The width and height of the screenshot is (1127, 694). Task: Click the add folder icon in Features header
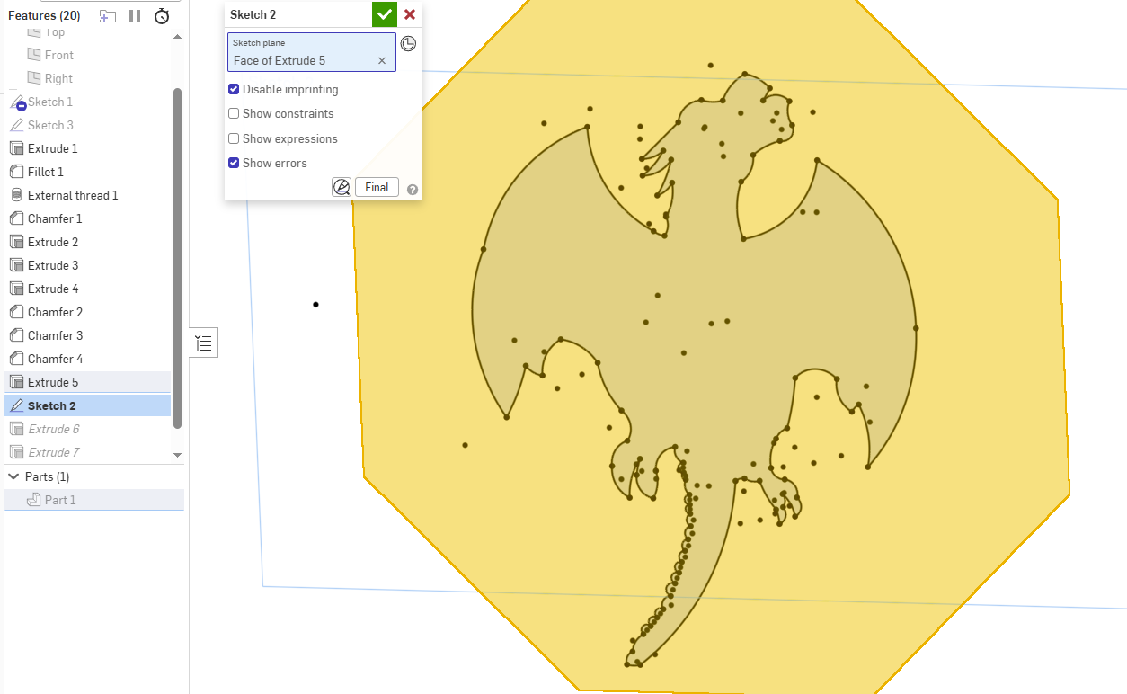pos(107,16)
